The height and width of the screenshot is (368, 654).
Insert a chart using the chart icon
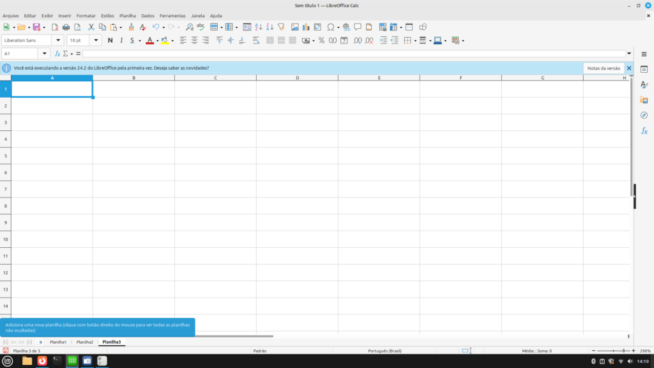306,27
